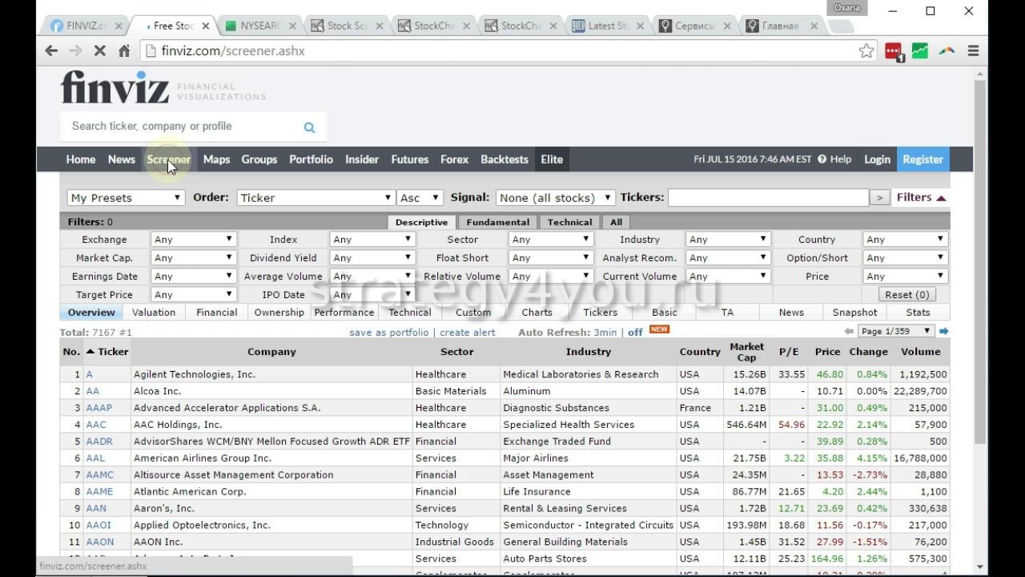Focus the Tickers input field
The image size is (1025, 577).
click(768, 197)
